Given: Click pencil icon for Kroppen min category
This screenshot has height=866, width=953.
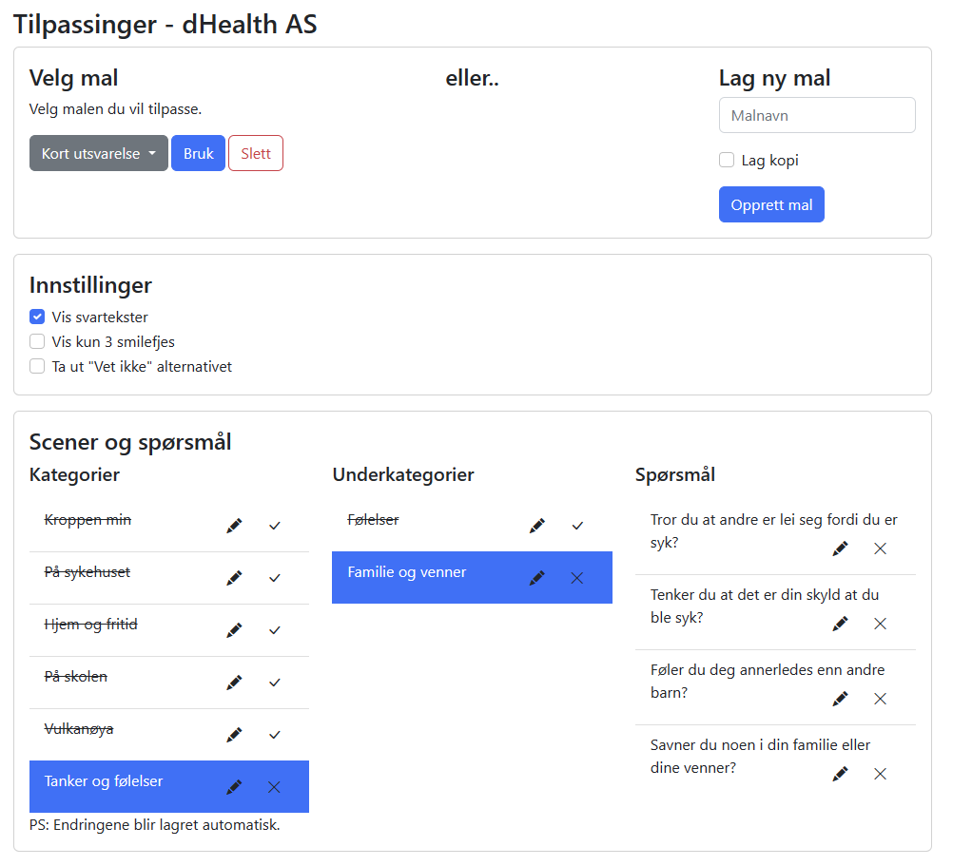Looking at the screenshot, I should pos(234,526).
